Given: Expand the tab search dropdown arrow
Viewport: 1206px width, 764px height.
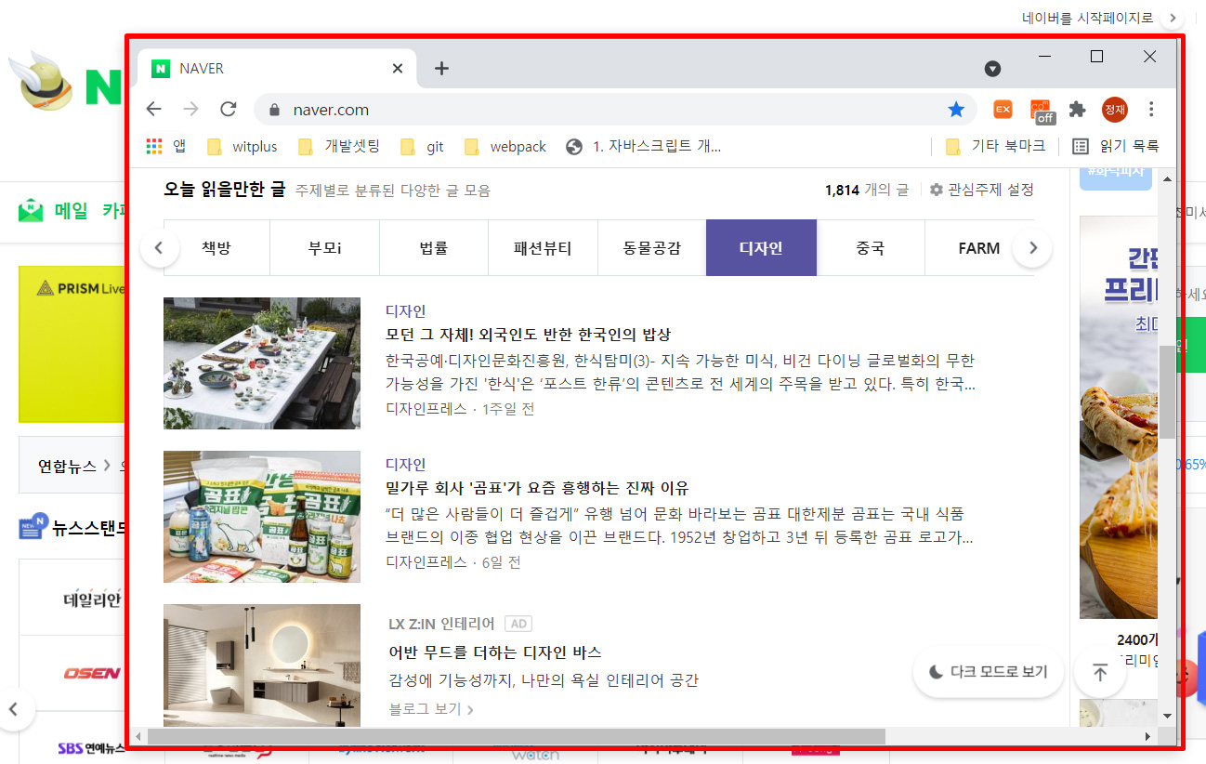Looking at the screenshot, I should coord(992,69).
